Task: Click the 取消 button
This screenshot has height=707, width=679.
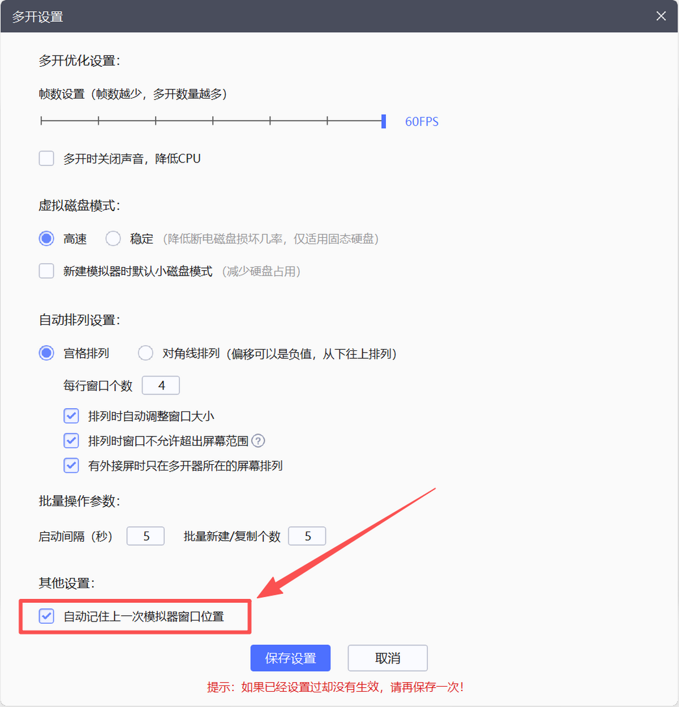Action: tap(388, 658)
